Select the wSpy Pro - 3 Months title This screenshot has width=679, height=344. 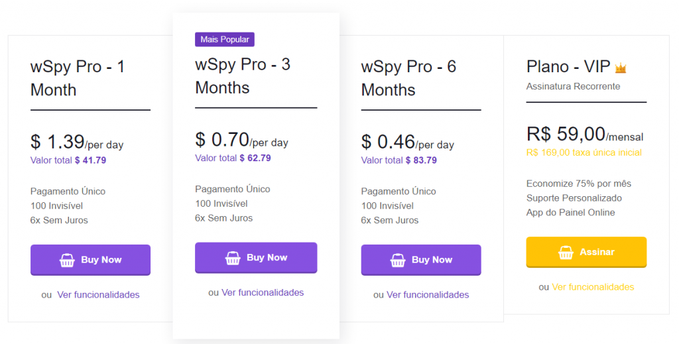243,76
